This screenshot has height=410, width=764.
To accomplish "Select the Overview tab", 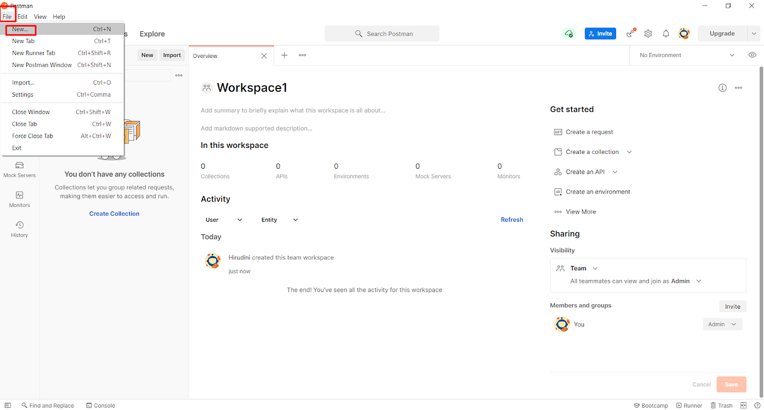I will click(232, 56).
